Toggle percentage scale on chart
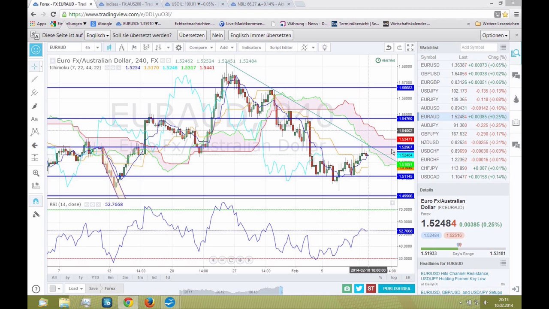The height and width of the screenshot is (309, 549). (x=380, y=278)
